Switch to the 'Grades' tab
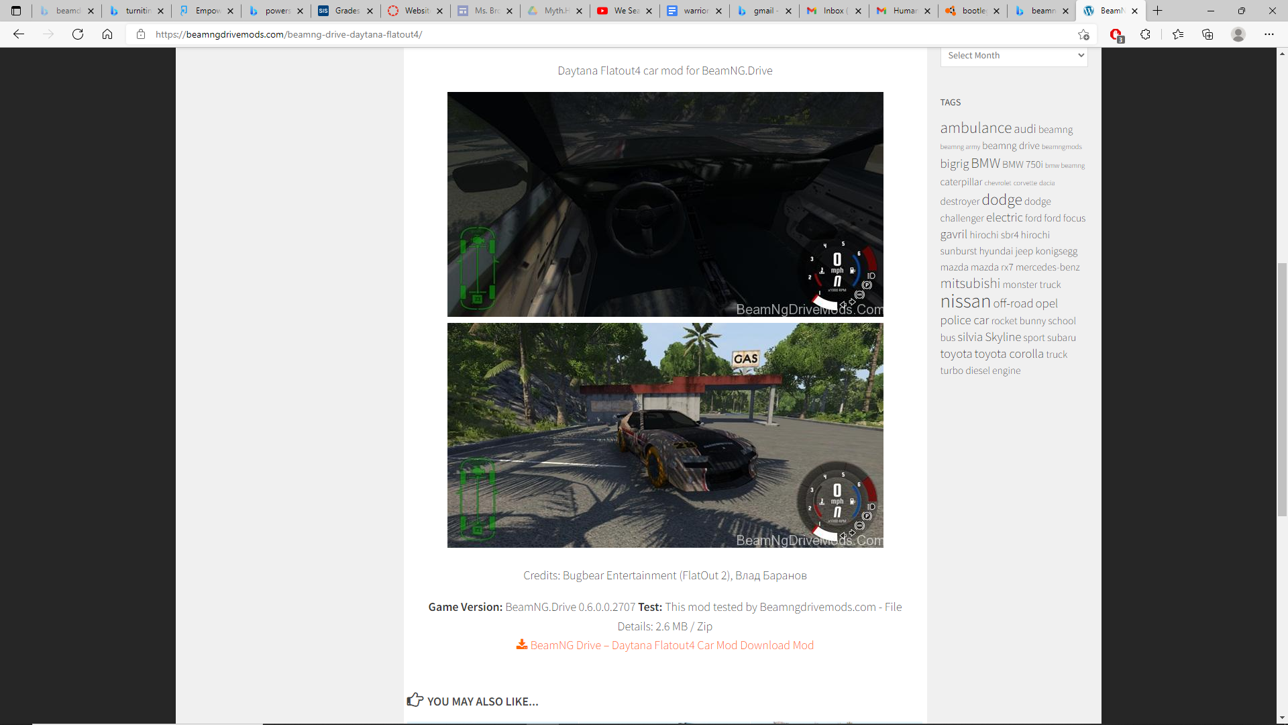The height and width of the screenshot is (725, 1288). (345, 11)
